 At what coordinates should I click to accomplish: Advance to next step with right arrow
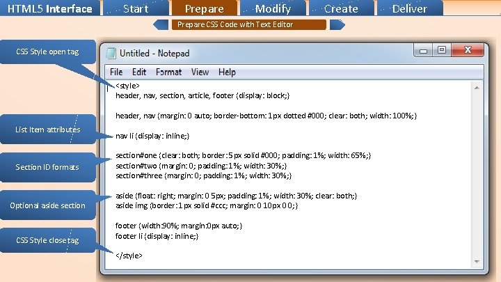point(337,24)
